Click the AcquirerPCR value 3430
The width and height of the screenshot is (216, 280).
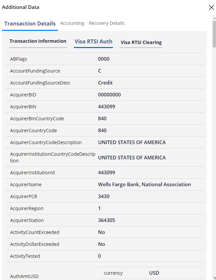point(104,196)
